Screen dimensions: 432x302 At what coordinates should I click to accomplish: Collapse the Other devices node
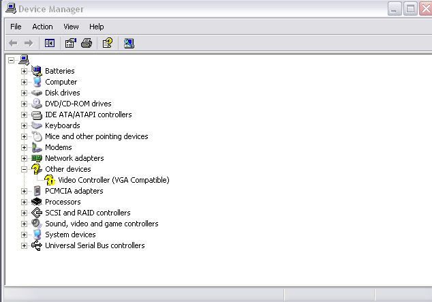[24, 169]
